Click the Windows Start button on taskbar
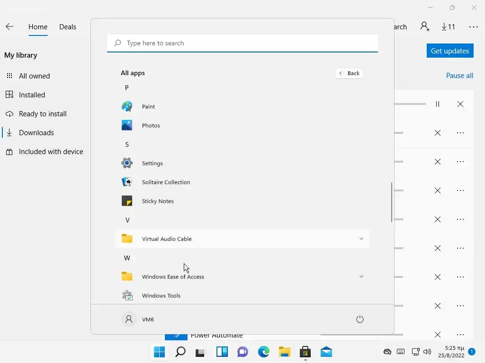This screenshot has height=363, width=485. point(160,352)
